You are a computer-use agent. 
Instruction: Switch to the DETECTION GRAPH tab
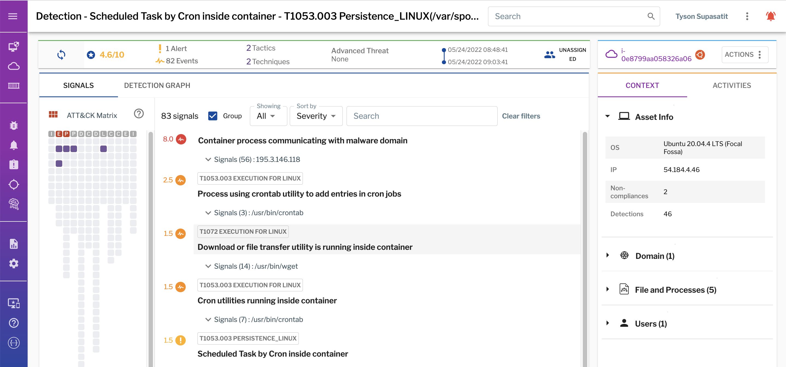(x=157, y=85)
